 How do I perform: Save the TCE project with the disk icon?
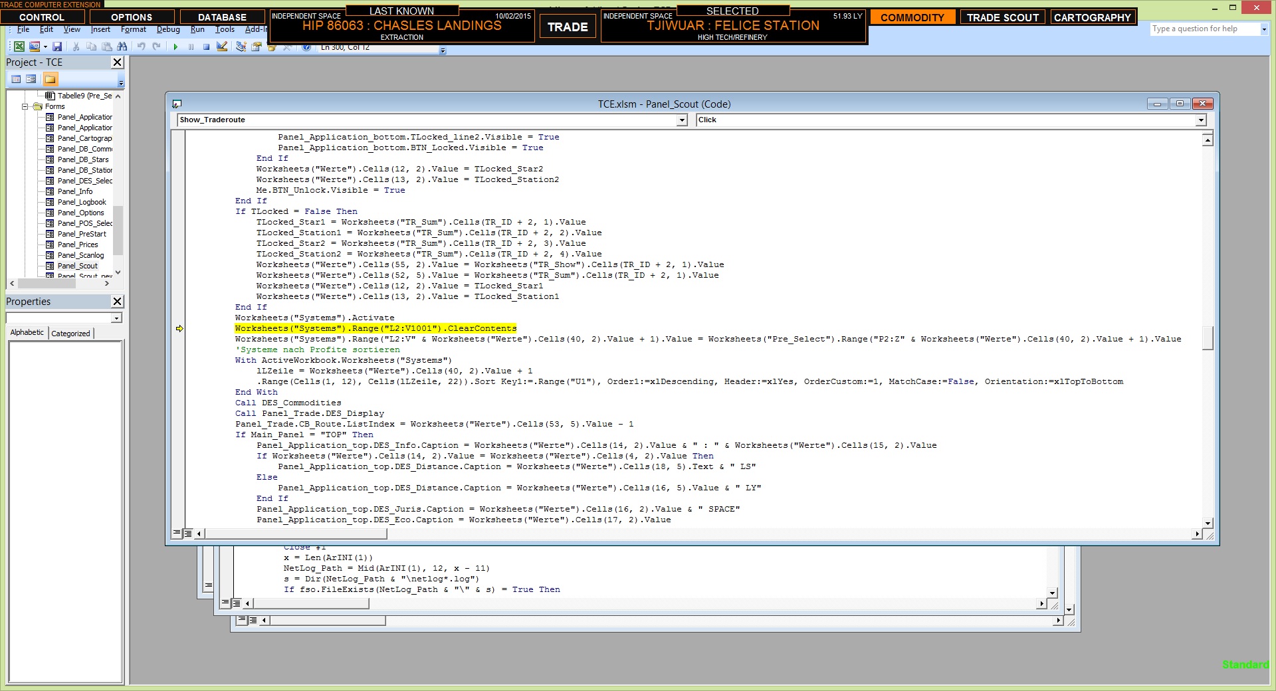tap(57, 47)
